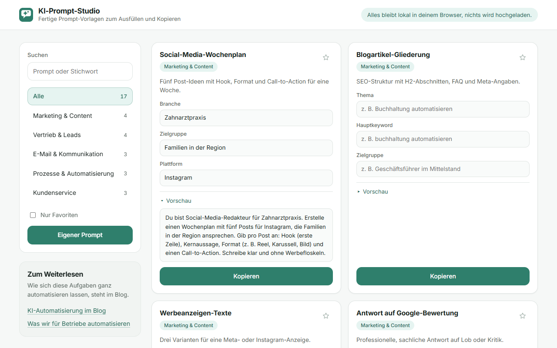The image size is (557, 348).
Task: Favorite the Social-Media-Wochenplan card star
Action: point(326,57)
